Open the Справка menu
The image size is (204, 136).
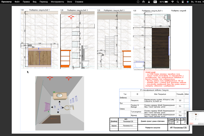pos(79,2)
